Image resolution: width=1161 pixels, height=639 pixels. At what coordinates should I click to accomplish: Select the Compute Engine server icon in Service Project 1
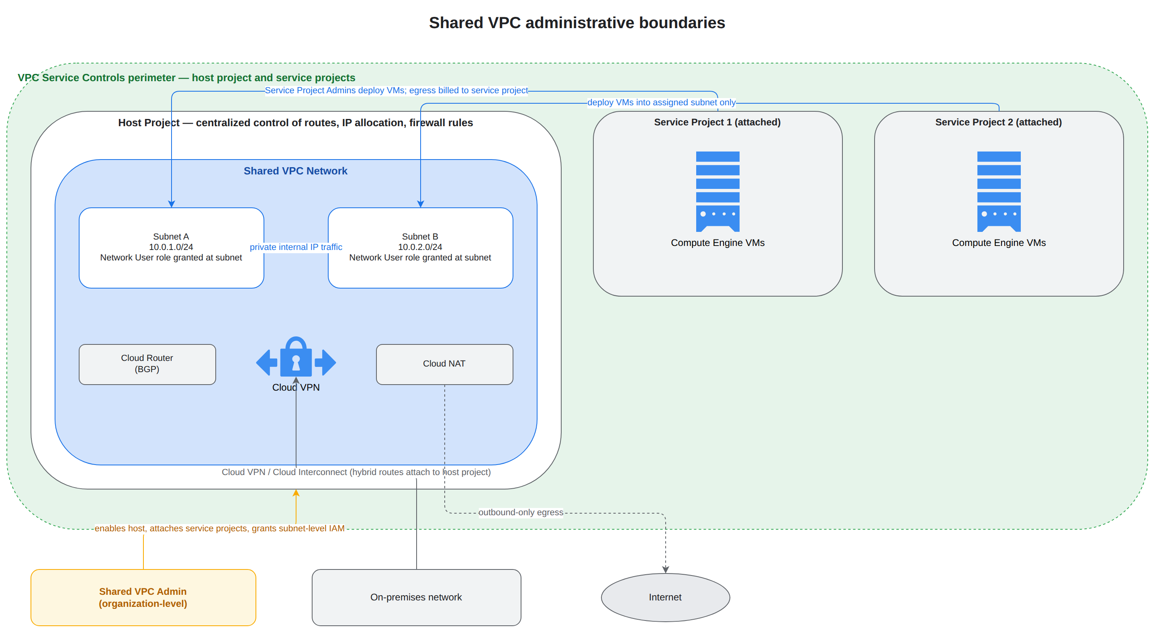(717, 191)
